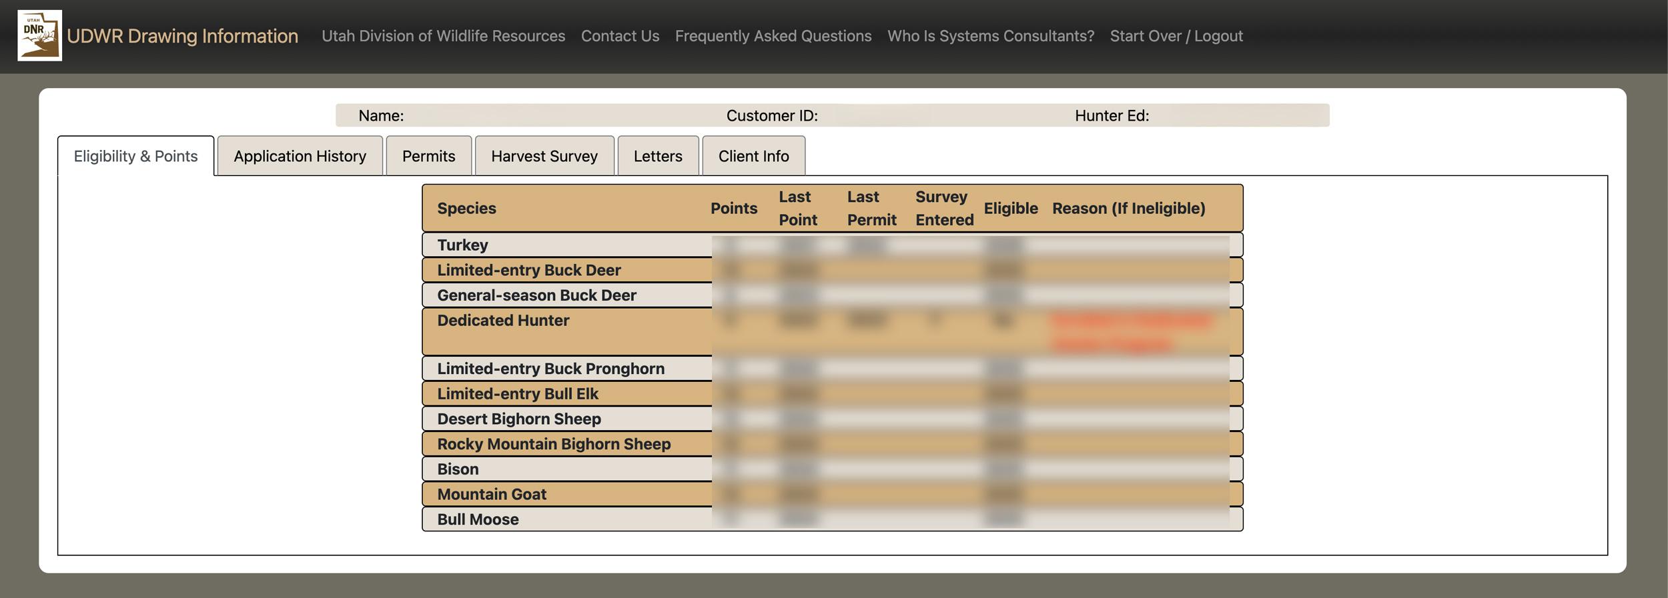Viewport: 1668px width, 598px height.
Task: Switch to the Harvest Survey tab
Action: [x=544, y=156]
